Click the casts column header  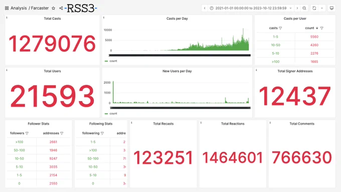[273, 28]
